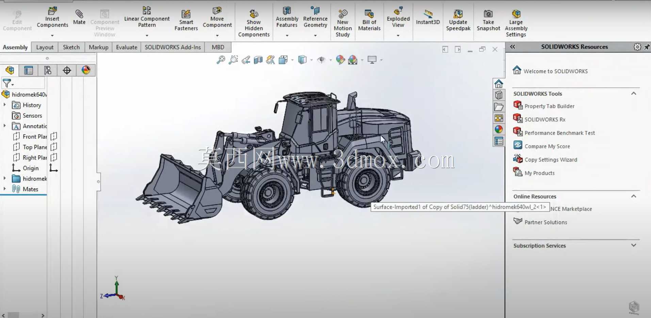Image resolution: width=651 pixels, height=318 pixels.
Task: Open the SOLIDWORKS Add-Ins tab
Action: coord(173,47)
